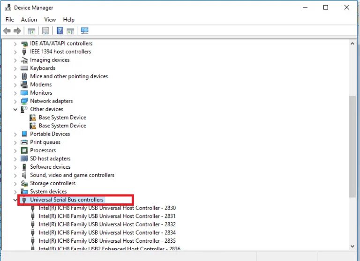
Task: Click the Modems category icon
Action: 24,84
